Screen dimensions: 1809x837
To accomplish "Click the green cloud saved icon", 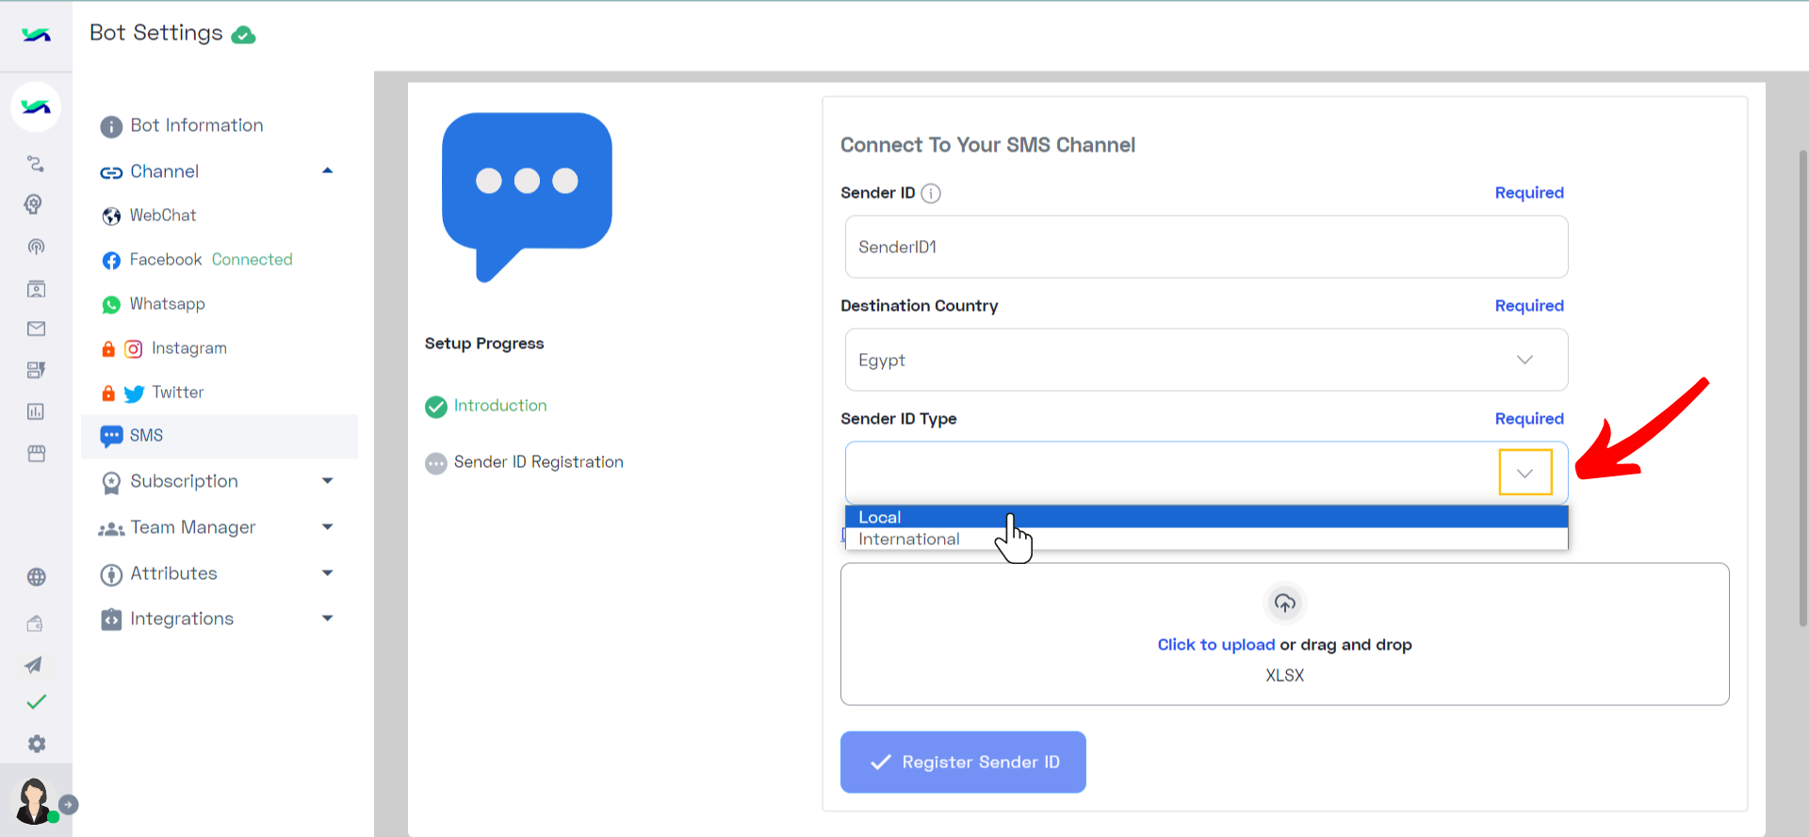I will click(x=243, y=36).
